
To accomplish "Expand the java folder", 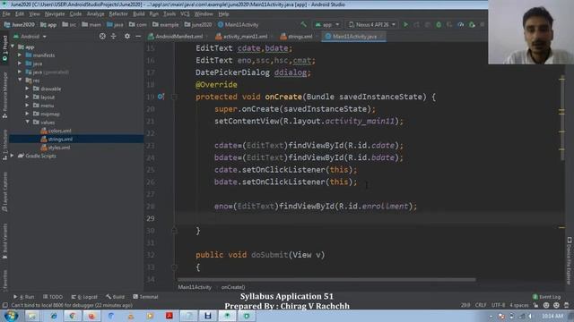I will click(x=20, y=64).
